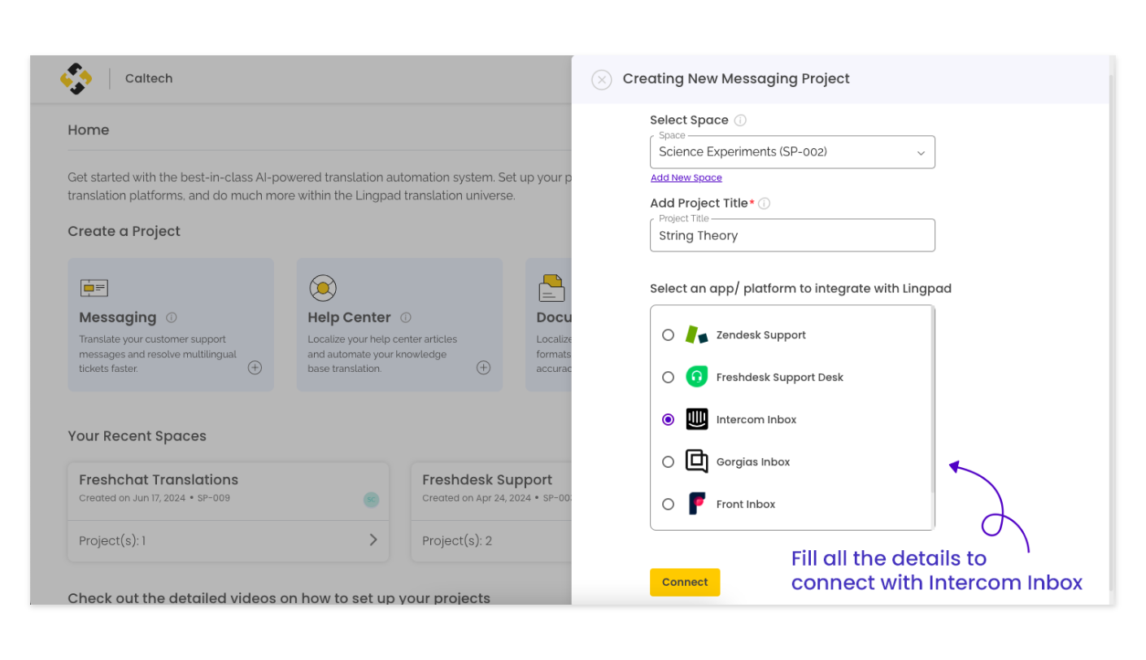Click the Connect button

685,582
